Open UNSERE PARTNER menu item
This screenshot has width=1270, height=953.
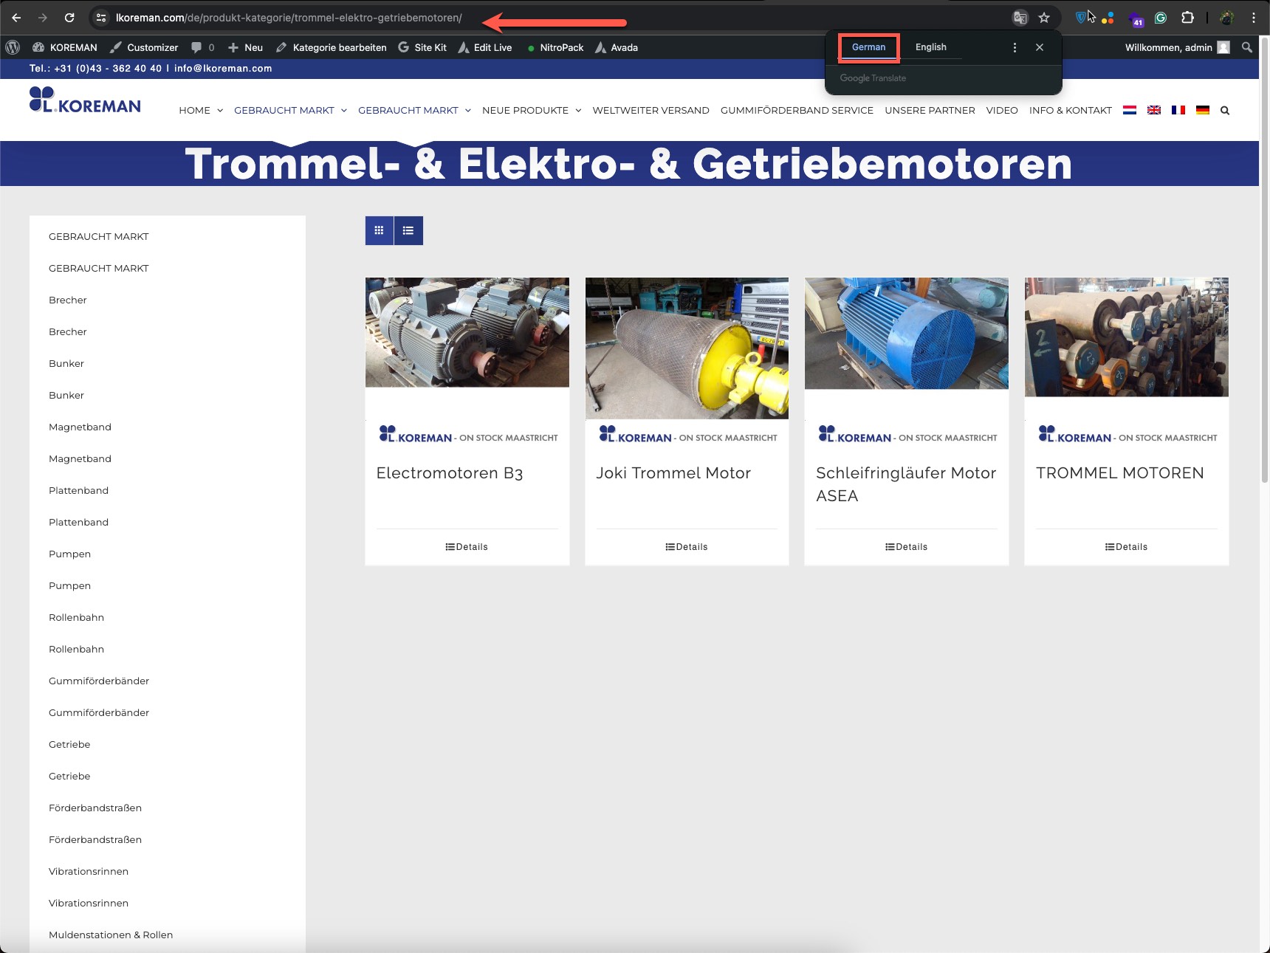click(930, 110)
